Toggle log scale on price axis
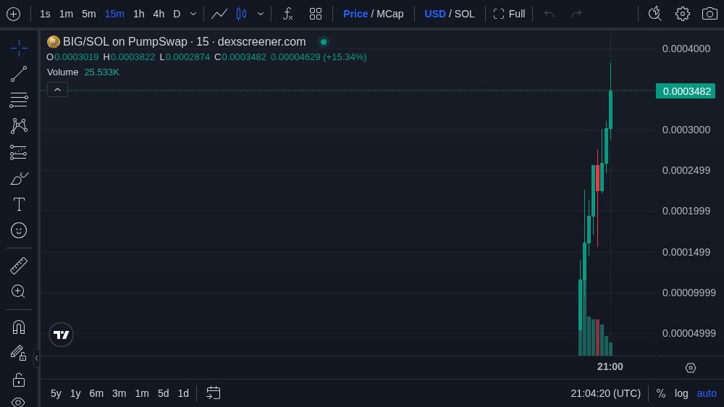This screenshot has height=407, width=724. pos(681,393)
